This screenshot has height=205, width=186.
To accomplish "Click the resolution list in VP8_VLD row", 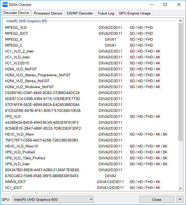I will tap(145, 117).
